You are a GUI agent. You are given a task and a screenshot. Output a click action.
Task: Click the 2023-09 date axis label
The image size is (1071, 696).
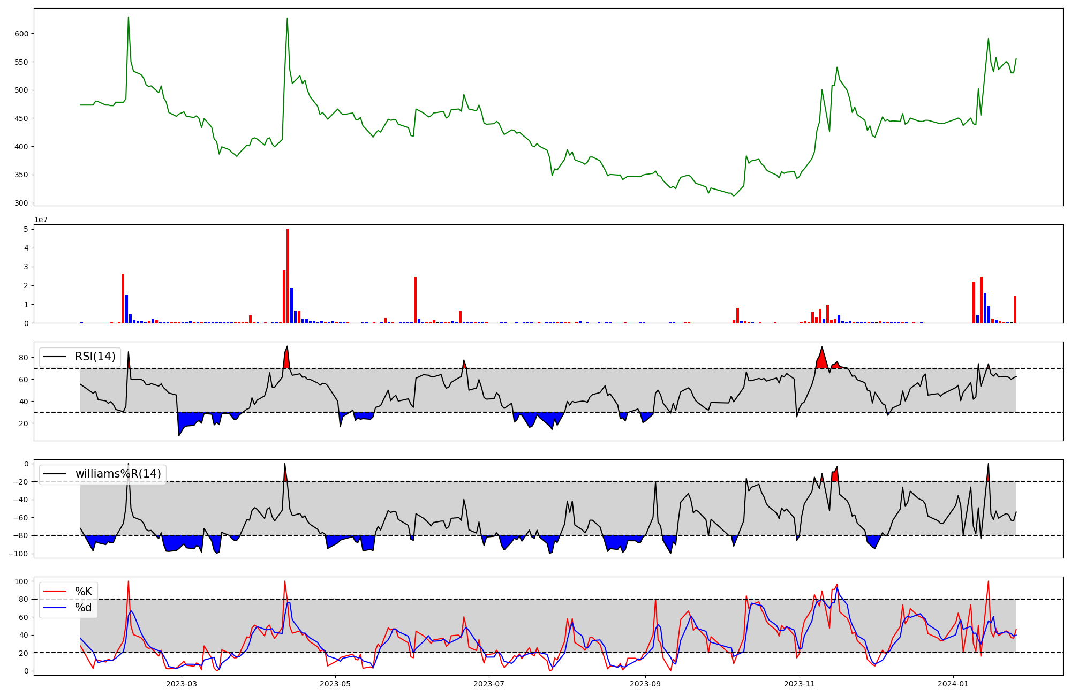tap(645, 684)
